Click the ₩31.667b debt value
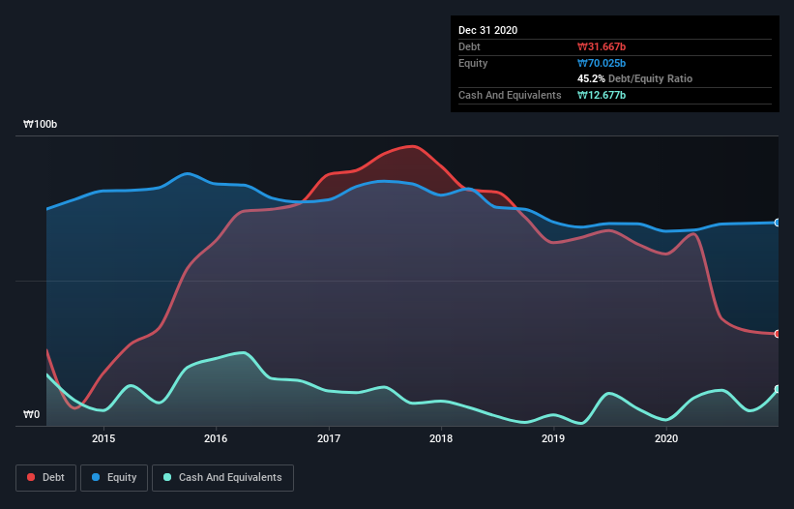The image size is (794, 509). tap(602, 46)
